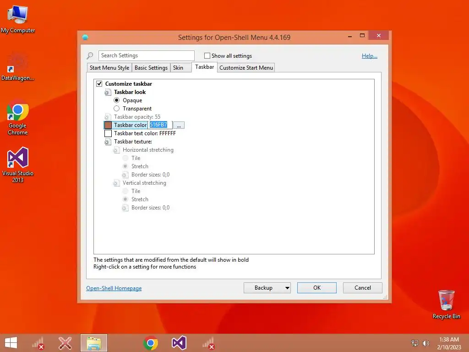Click the search magnifier icon in settings
This screenshot has height=352, width=469.
(90, 55)
